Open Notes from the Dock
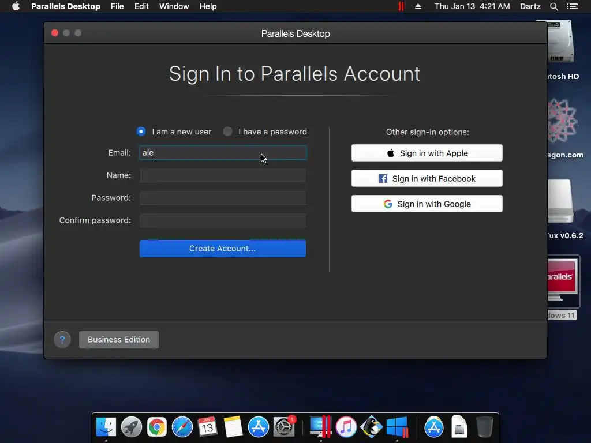 [x=233, y=427]
